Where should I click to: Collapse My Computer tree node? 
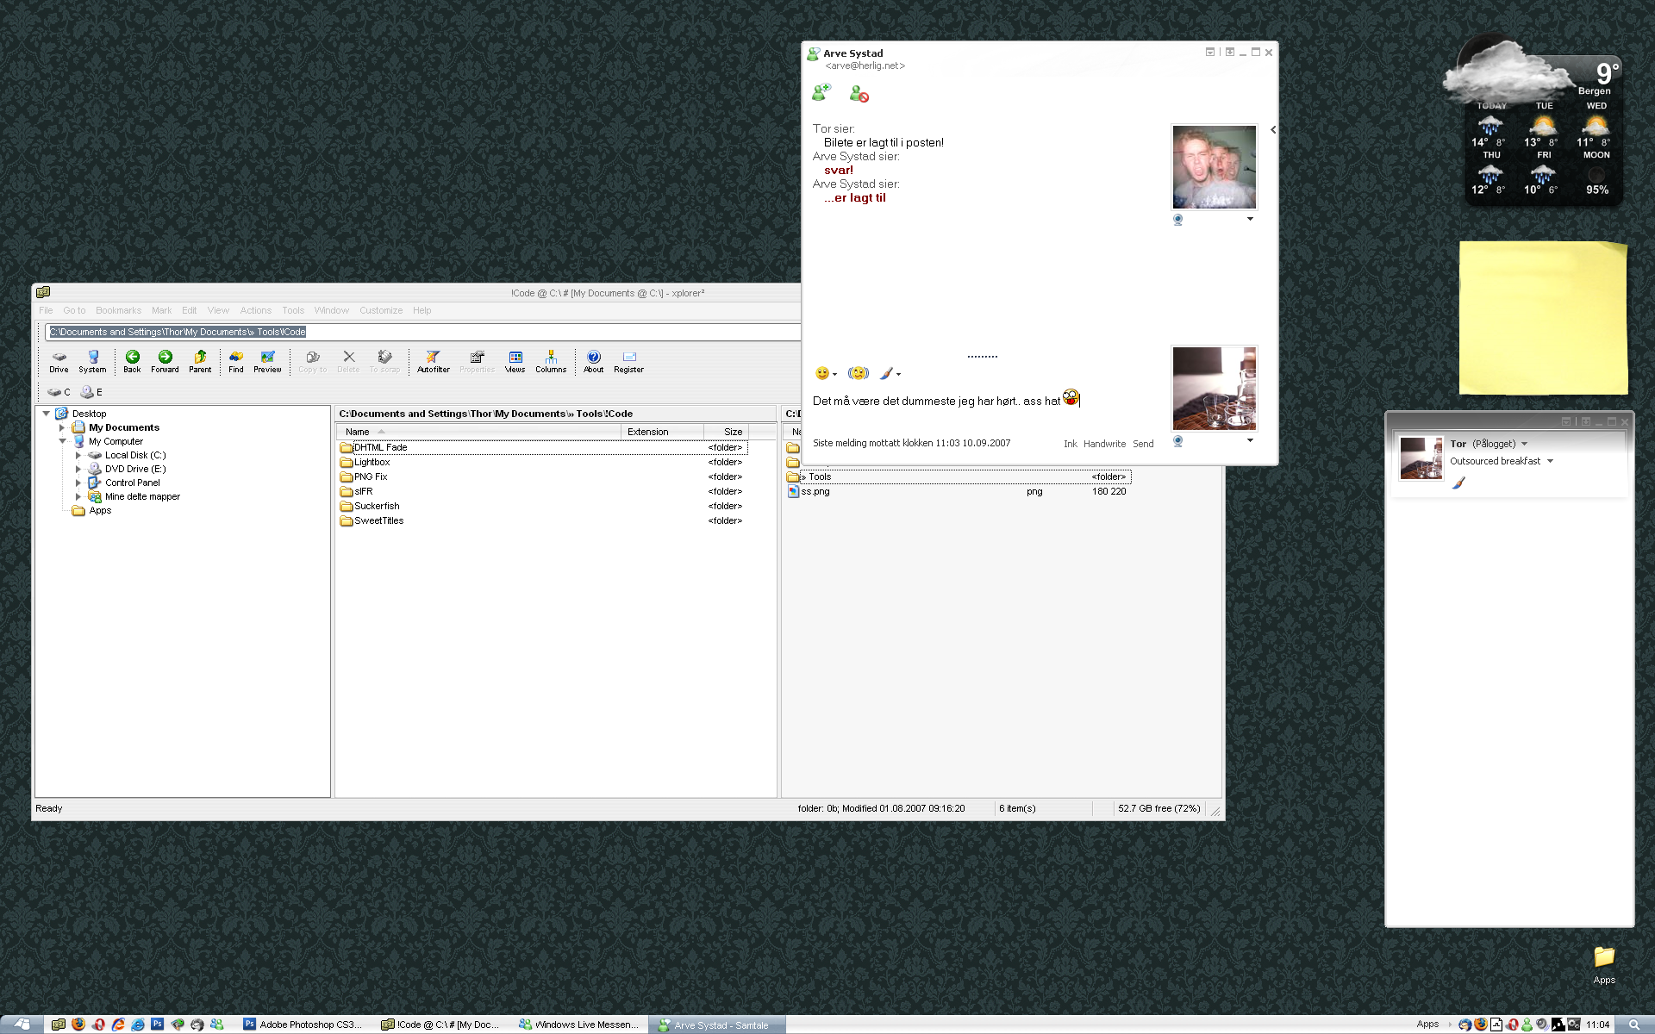[62, 441]
